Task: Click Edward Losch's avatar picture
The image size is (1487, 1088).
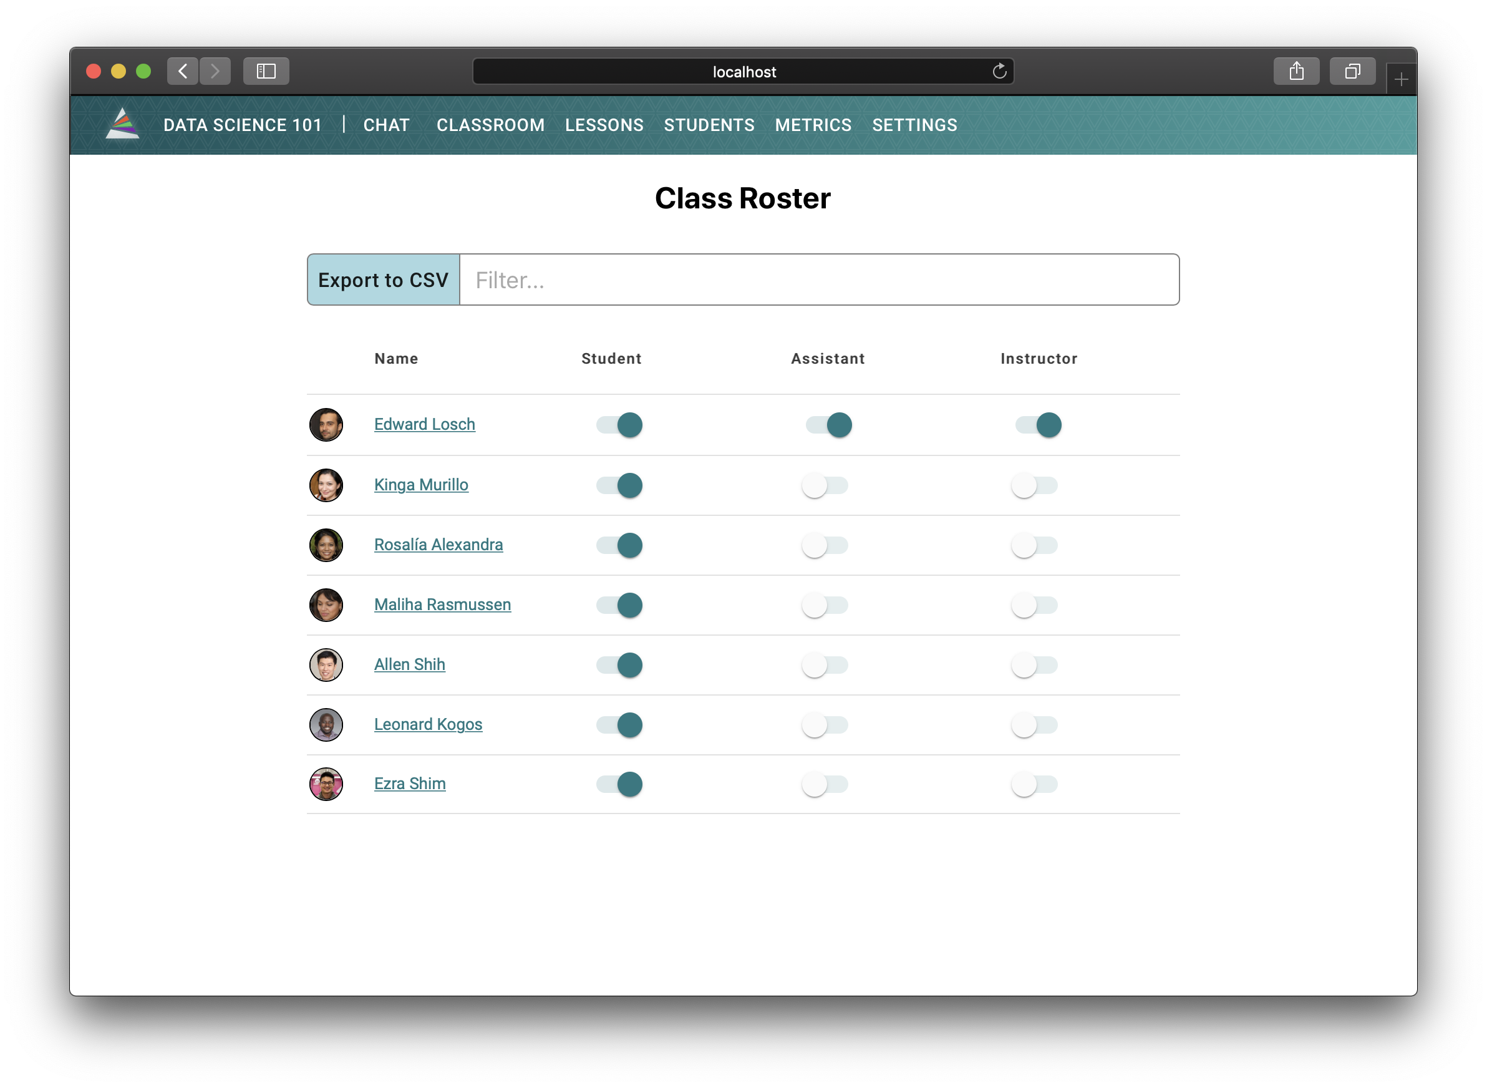Action: pos(326,425)
